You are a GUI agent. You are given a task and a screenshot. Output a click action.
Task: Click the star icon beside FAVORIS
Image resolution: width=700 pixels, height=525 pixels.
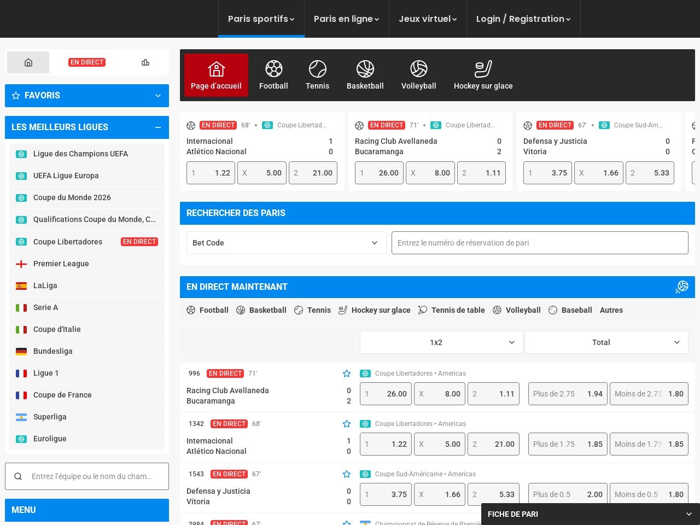pyautogui.click(x=16, y=96)
